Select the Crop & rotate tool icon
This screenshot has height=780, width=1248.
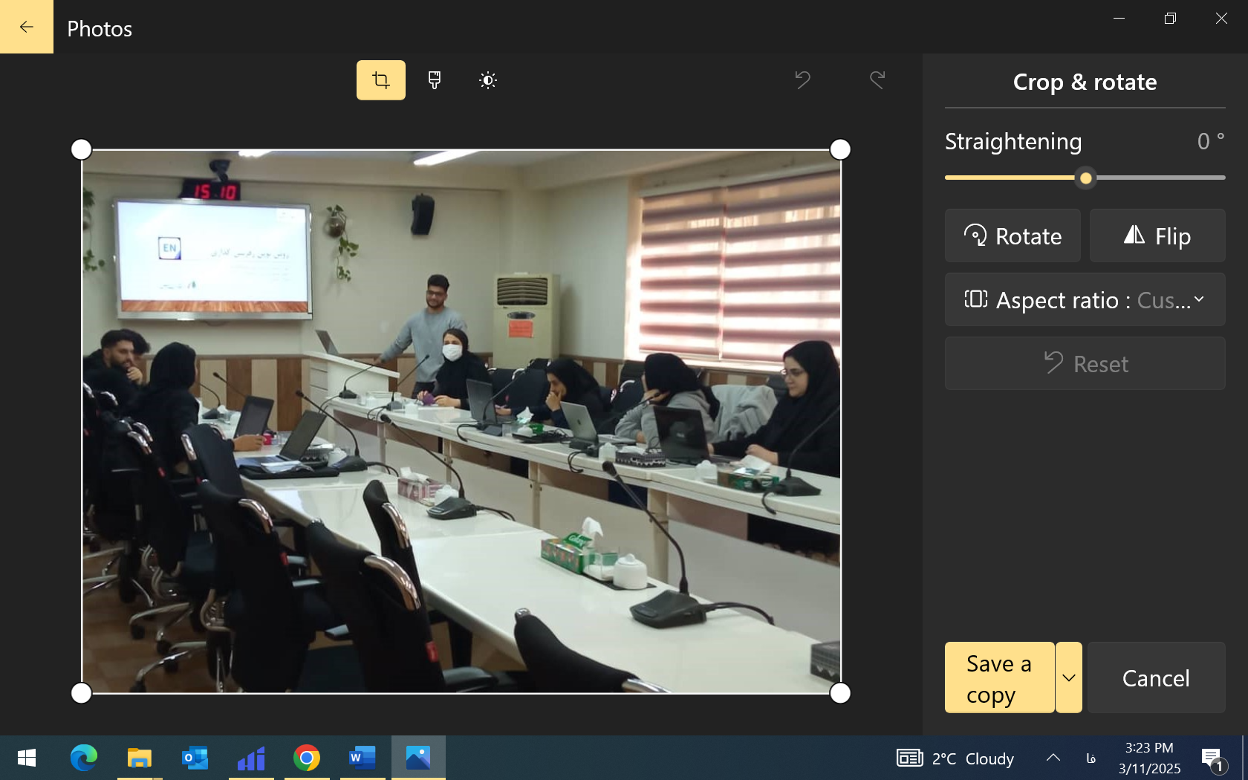pyautogui.click(x=380, y=80)
